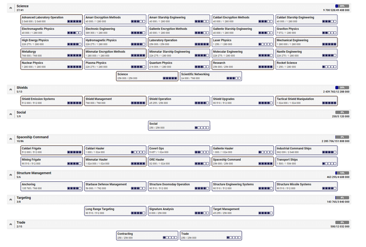
Task: View the Minmatar Hauler skill
Action: [116, 162]
